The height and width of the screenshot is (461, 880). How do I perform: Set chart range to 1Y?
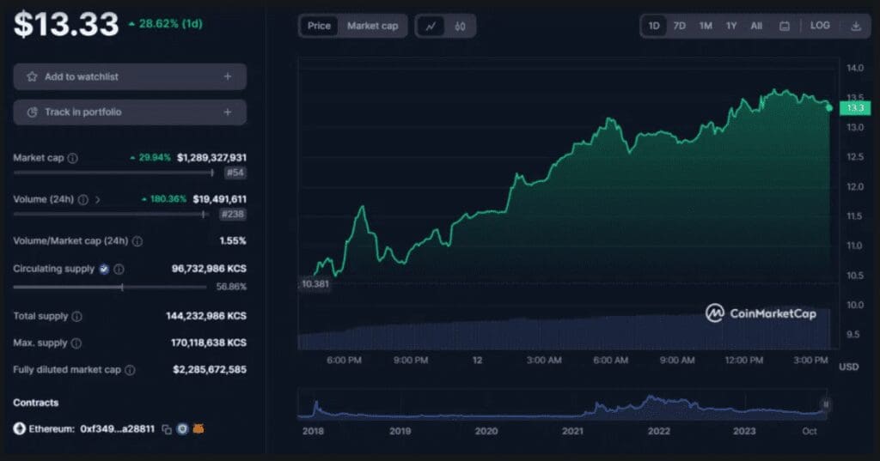tap(731, 26)
